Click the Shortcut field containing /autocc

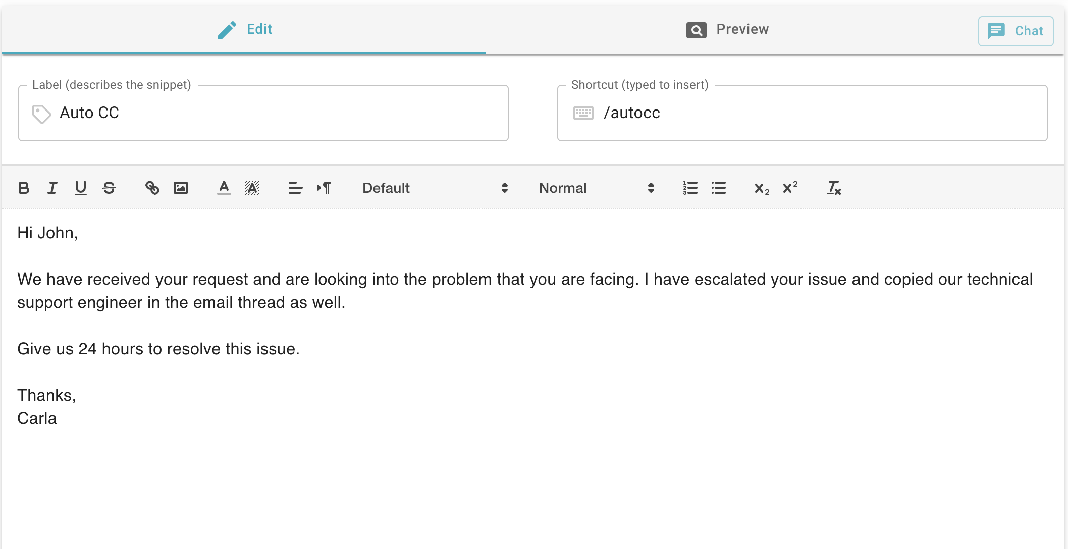pyautogui.click(x=802, y=113)
